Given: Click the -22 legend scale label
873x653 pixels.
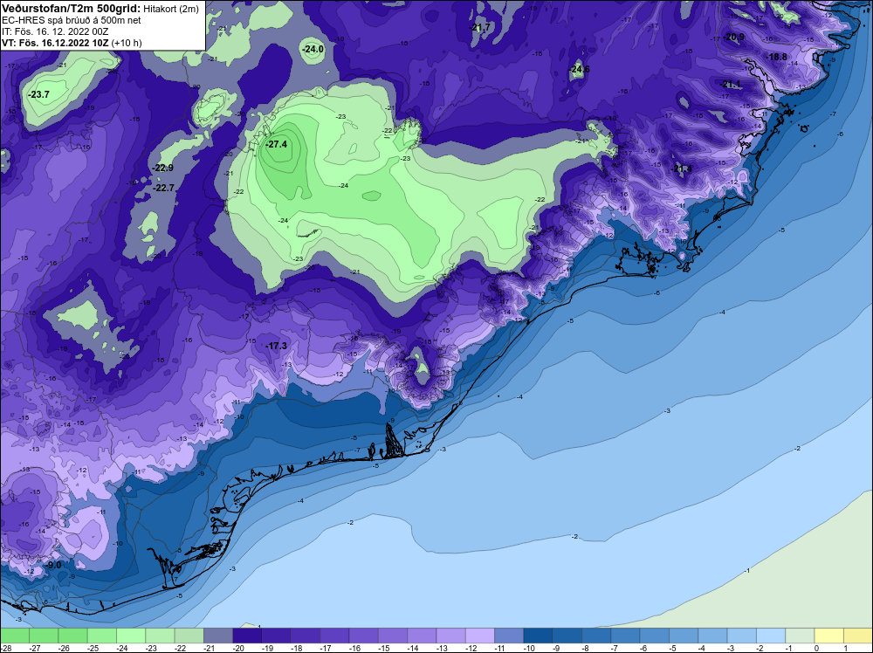Looking at the screenshot, I should 181,648.
